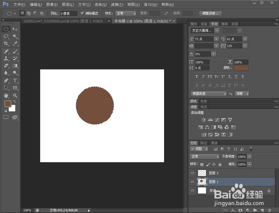The height and width of the screenshot is (213, 279).
Task: Select the Magic Wand tool
Action: 15,36
